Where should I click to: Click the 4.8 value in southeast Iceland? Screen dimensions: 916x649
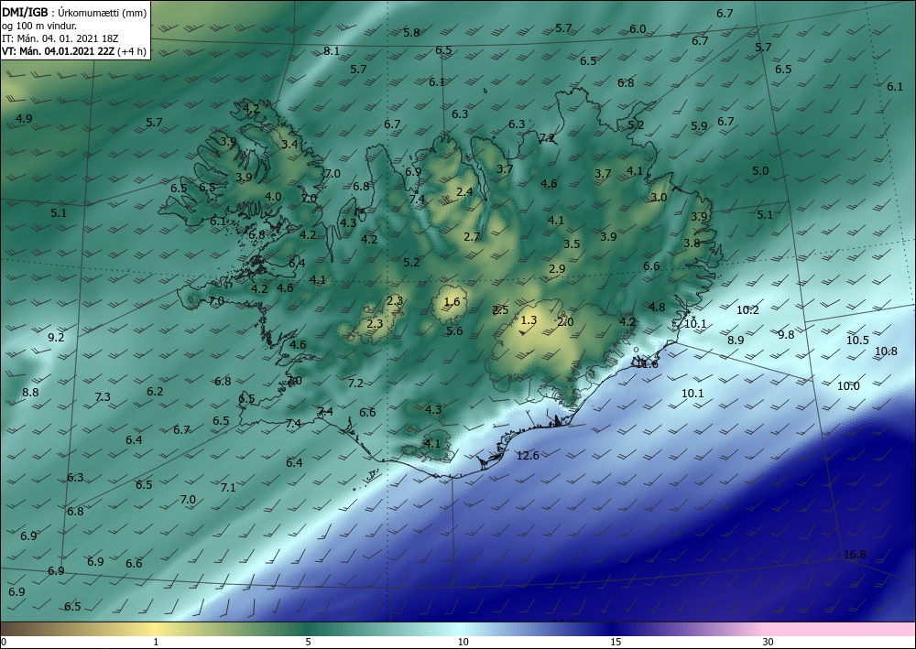pyautogui.click(x=657, y=307)
